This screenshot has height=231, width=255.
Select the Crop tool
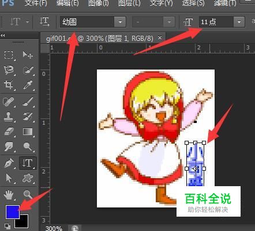coord(9,85)
